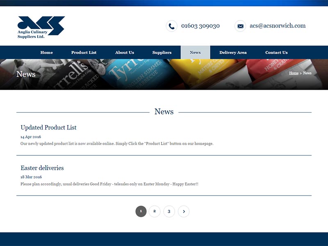The height and width of the screenshot is (246, 328).
Task: Open Contact Us page
Action: click(276, 52)
